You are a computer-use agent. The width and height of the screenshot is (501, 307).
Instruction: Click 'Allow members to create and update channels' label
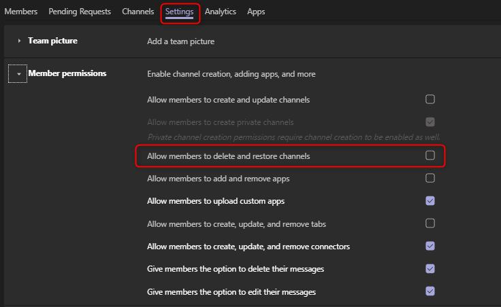[229, 100]
